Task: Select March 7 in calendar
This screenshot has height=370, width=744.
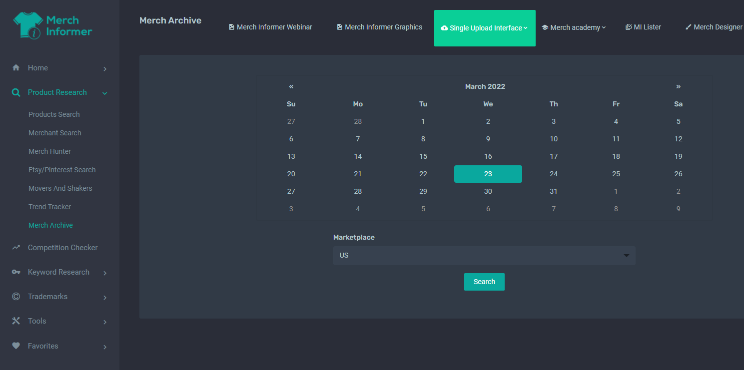Action: pos(358,139)
